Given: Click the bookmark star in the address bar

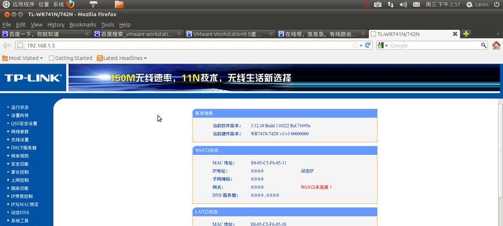Looking at the screenshot, I should [355, 45].
